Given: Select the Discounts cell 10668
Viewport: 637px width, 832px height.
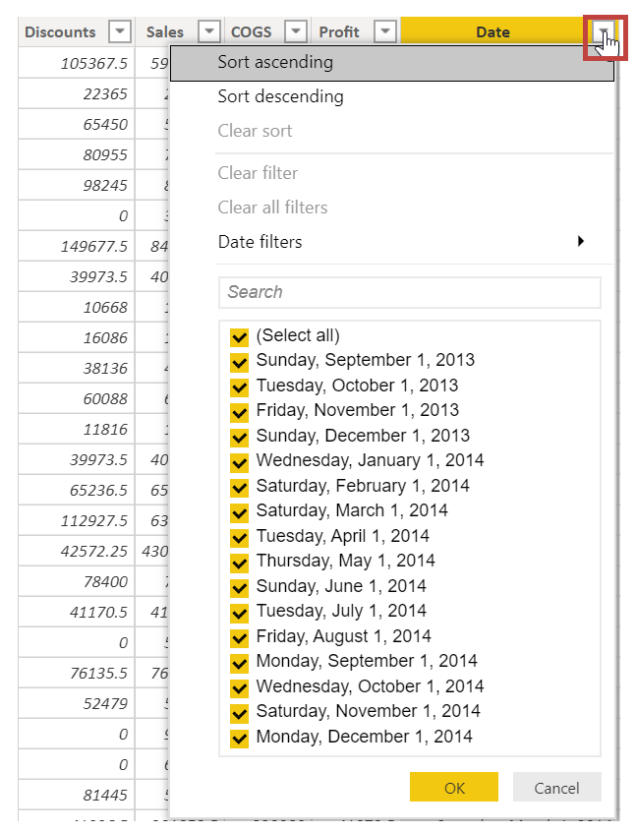Looking at the screenshot, I should (x=77, y=307).
